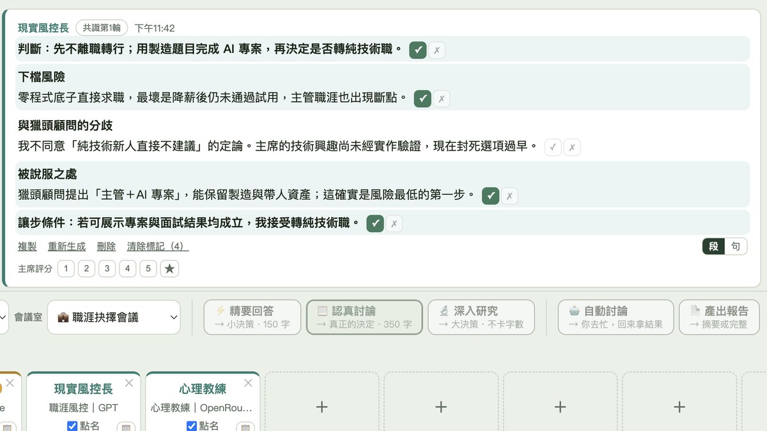Approve the 判斷 paragraph with its checkmark
The width and height of the screenshot is (767, 431).
(417, 50)
